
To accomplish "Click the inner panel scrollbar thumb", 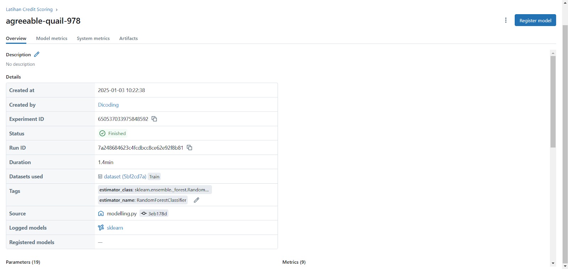I will point(553,101).
